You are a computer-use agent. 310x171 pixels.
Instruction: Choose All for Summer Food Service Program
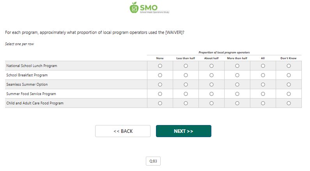pyautogui.click(x=263, y=94)
